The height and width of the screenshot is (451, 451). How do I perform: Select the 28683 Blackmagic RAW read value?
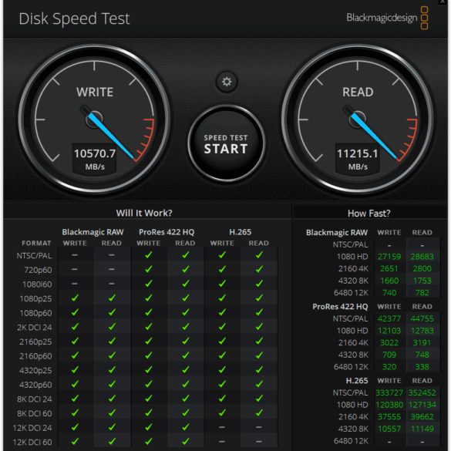[x=422, y=257]
